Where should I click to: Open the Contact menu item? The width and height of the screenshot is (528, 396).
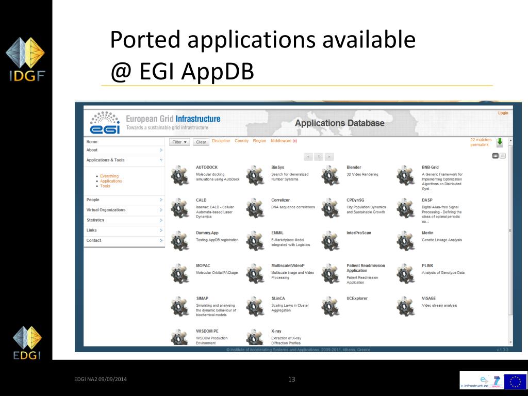(x=94, y=240)
